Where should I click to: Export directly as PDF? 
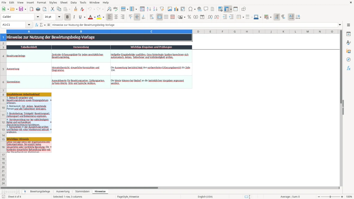click(32, 9)
